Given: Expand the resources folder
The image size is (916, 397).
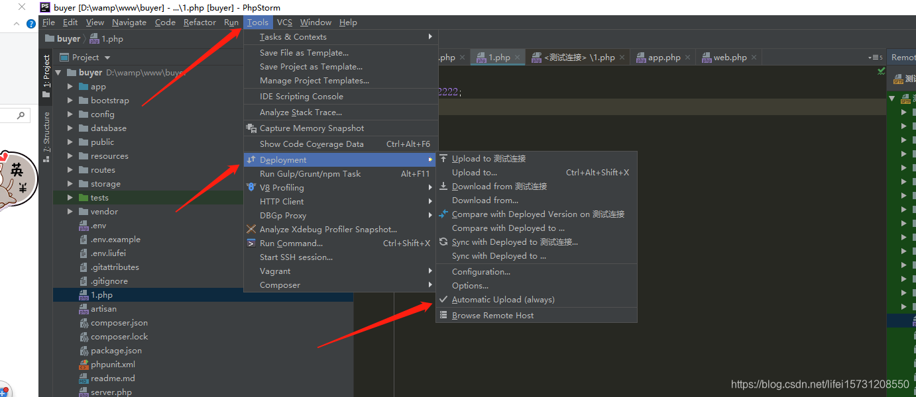Looking at the screenshot, I should [x=70, y=156].
